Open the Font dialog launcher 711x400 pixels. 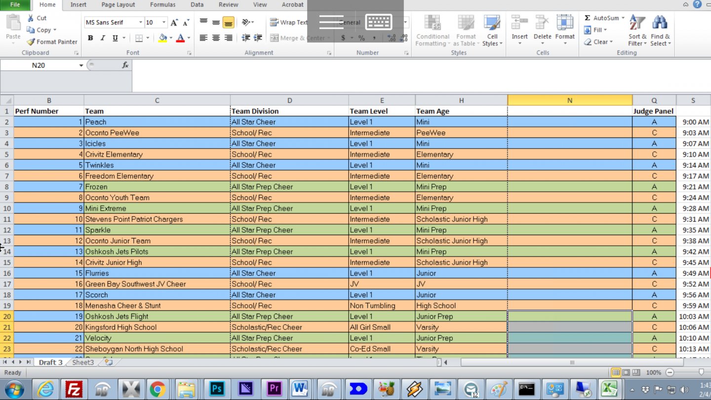click(189, 53)
